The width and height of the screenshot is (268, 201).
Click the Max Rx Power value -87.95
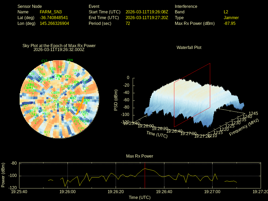(230, 23)
